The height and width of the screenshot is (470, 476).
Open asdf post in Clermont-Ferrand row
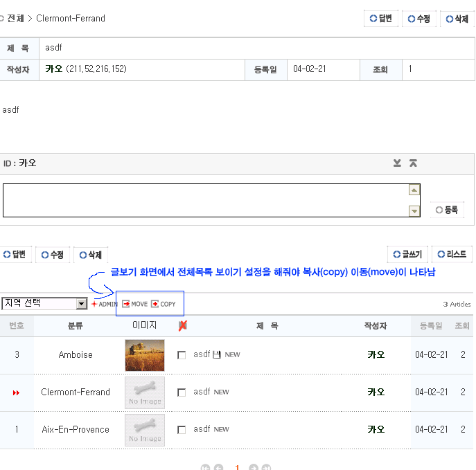pyautogui.click(x=202, y=392)
